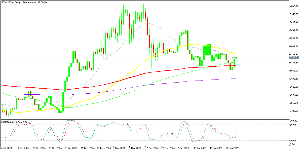Click the 4069.20 price scale label
The width and height of the screenshot is (302, 151).
294,6
